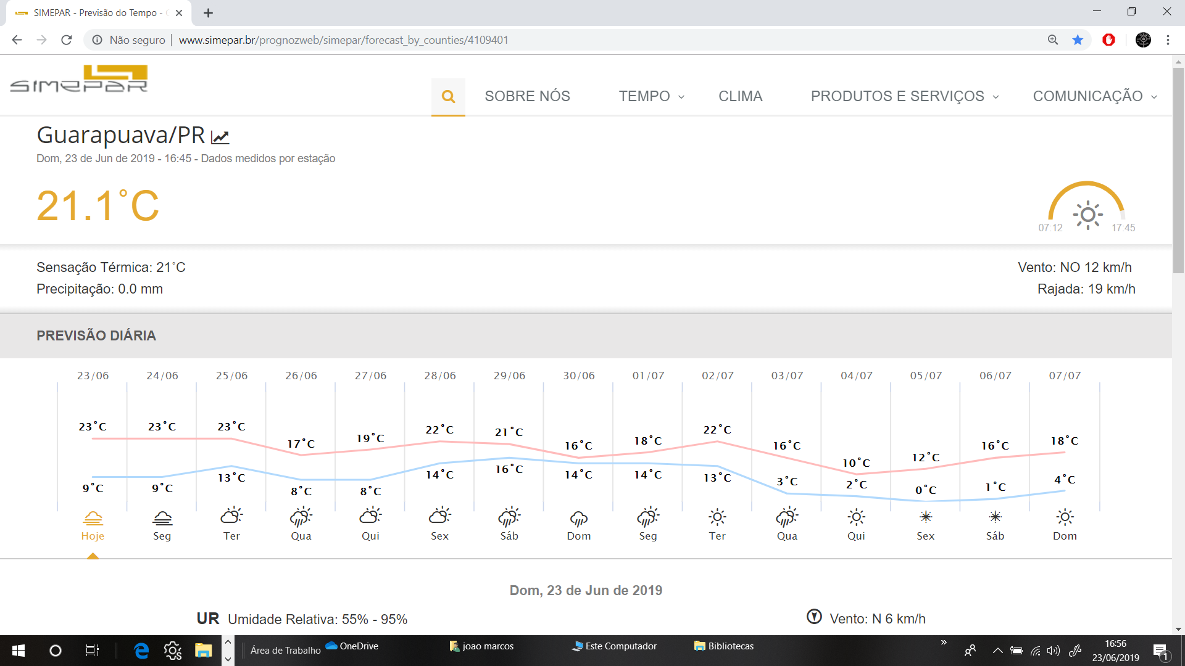Image resolution: width=1185 pixels, height=666 pixels.
Task: Select Seg 24/06 fog icon
Action: tap(162, 517)
